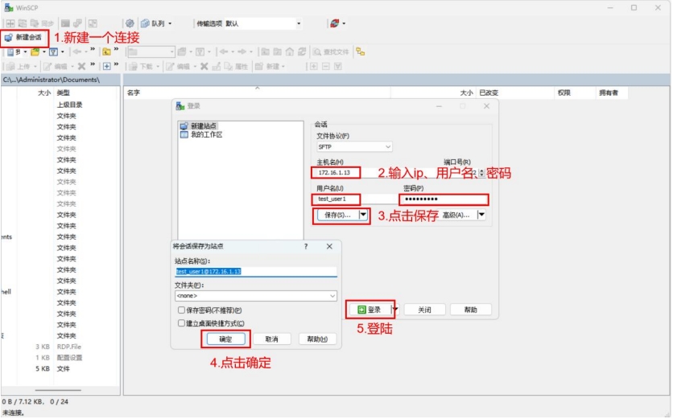
Task: Click the red-blue session refresh icon
Action: [x=335, y=23]
